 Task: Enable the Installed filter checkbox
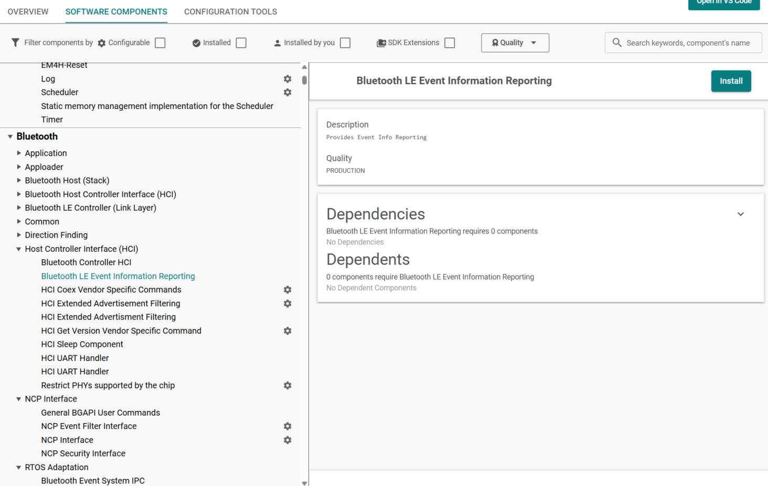[241, 43]
